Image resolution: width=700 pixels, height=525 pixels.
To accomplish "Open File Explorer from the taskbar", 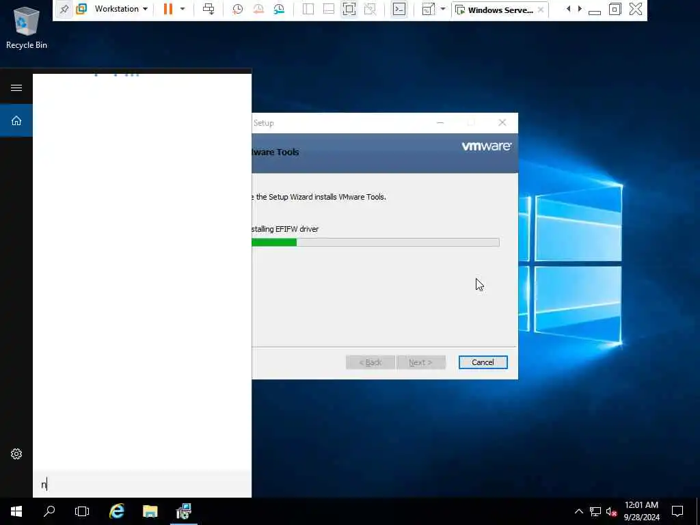I will pos(150,511).
